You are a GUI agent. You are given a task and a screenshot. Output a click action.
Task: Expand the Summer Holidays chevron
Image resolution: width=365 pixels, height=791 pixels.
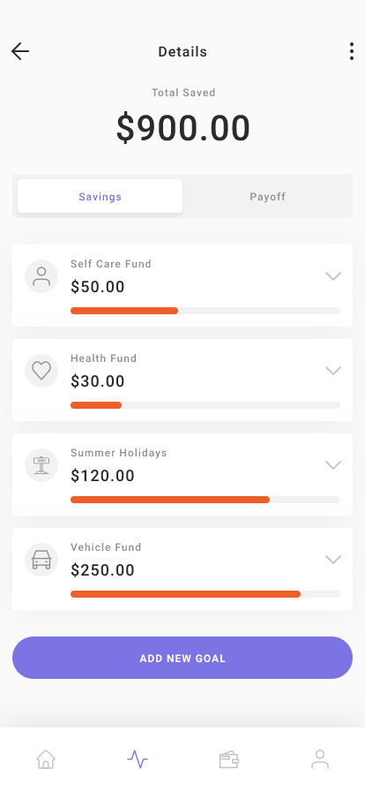[x=333, y=464]
